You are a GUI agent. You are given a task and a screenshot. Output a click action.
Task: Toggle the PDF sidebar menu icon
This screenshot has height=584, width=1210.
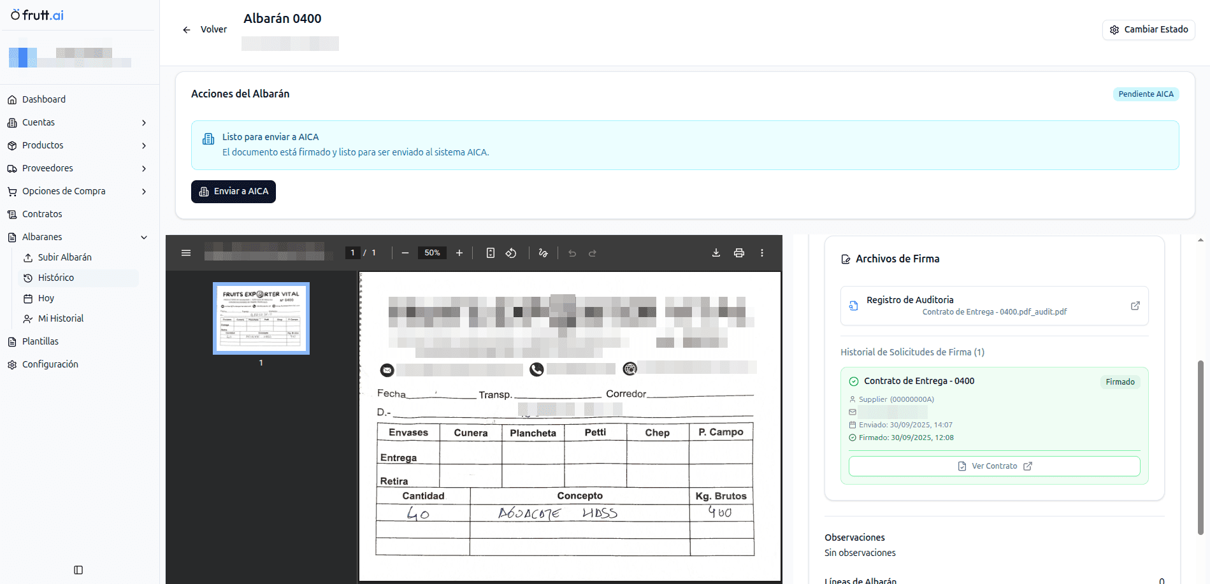(186, 253)
